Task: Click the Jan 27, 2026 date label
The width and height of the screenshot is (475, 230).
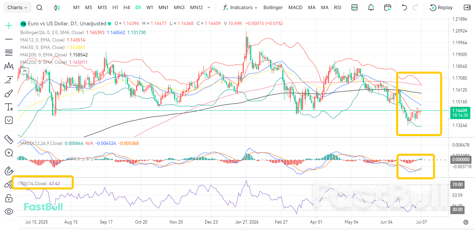Action: [246, 222]
